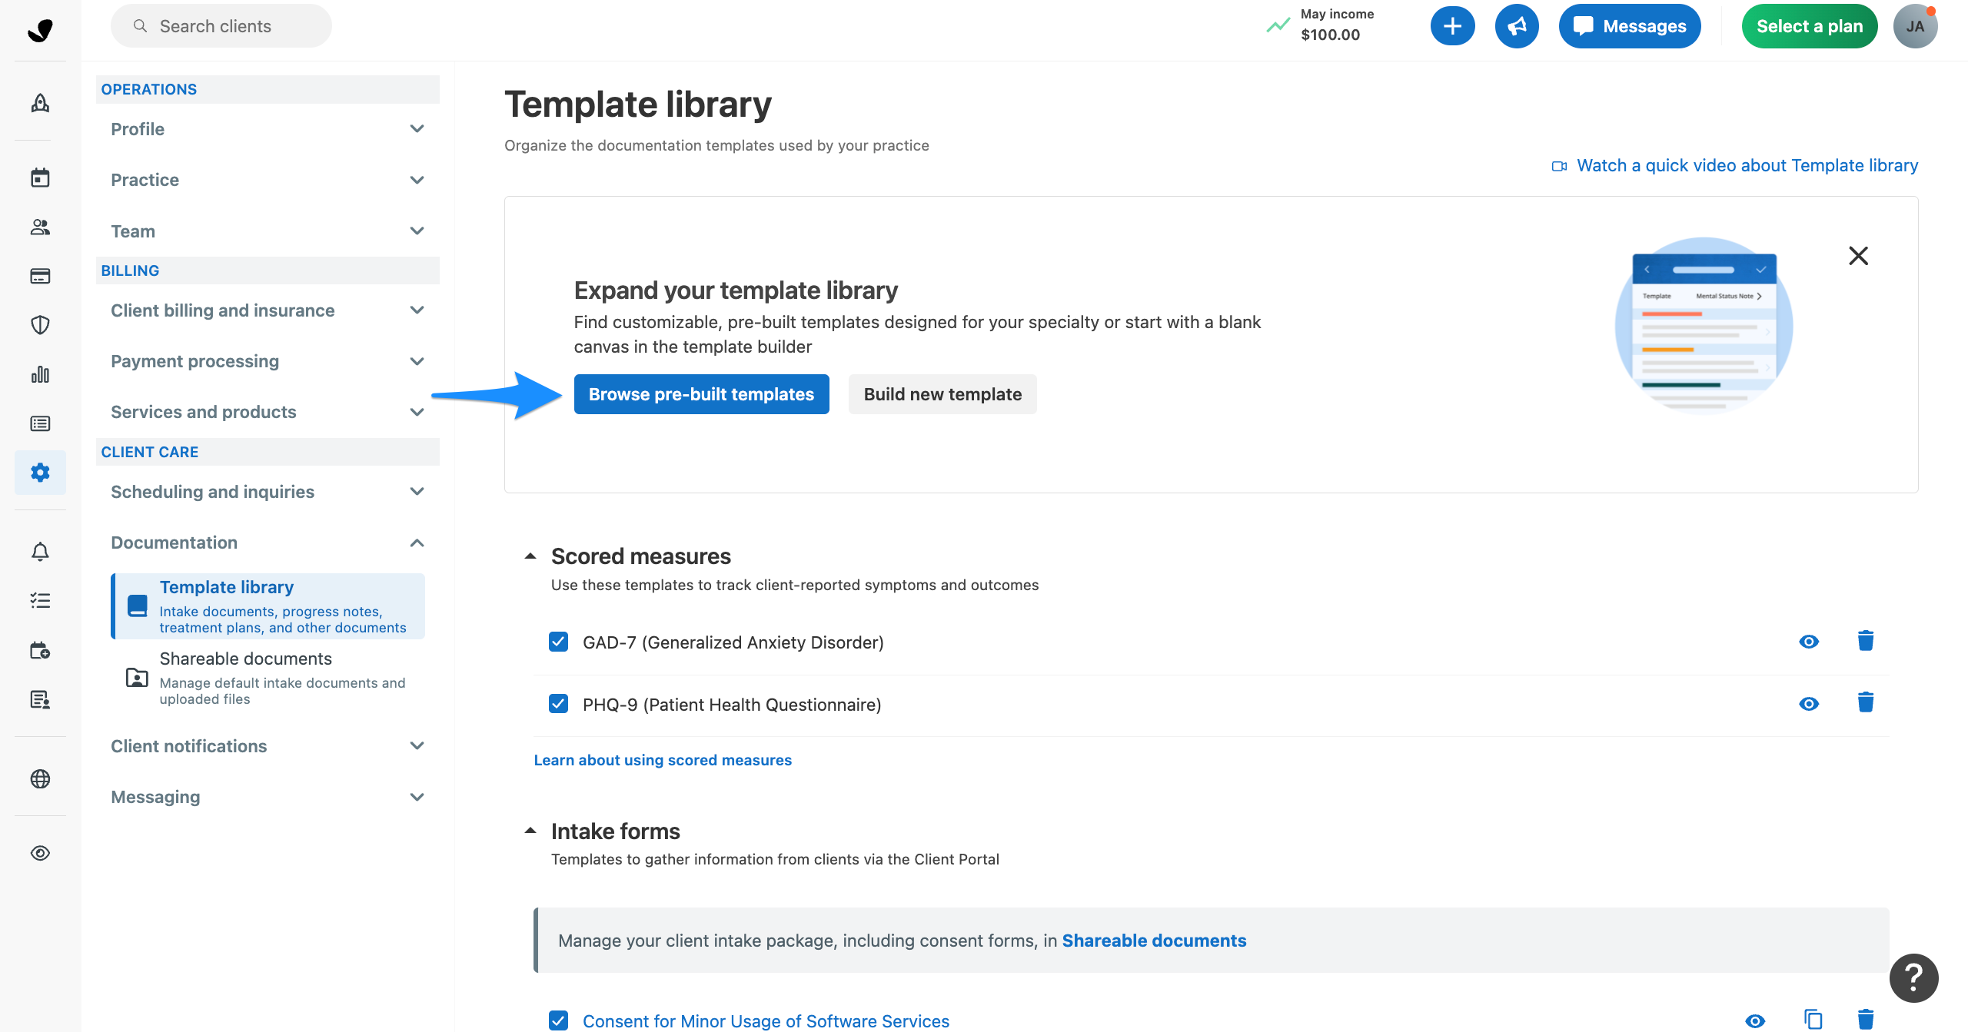Uncheck the PHQ-9 checkbox
This screenshot has height=1032, width=1968.
point(559,703)
